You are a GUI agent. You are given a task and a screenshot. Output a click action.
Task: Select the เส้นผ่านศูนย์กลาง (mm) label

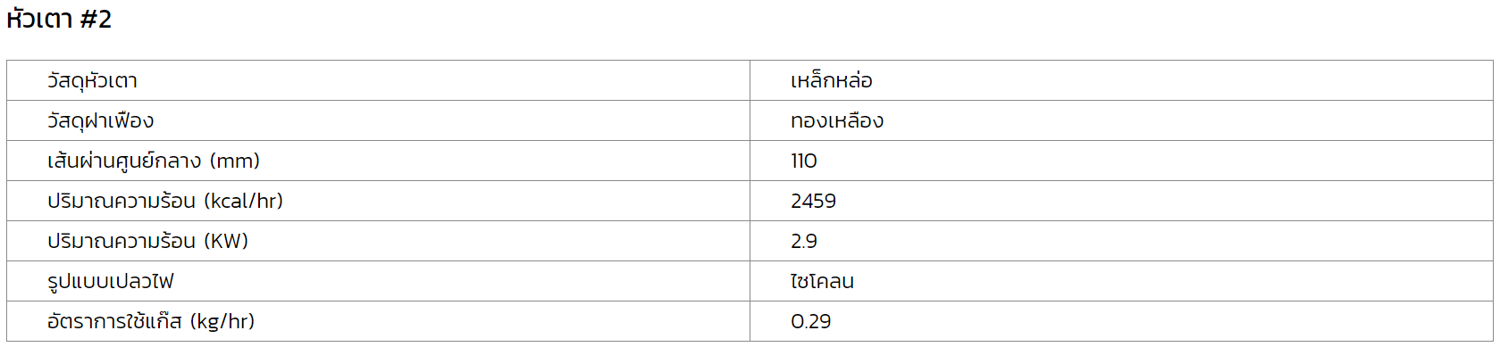[154, 161]
